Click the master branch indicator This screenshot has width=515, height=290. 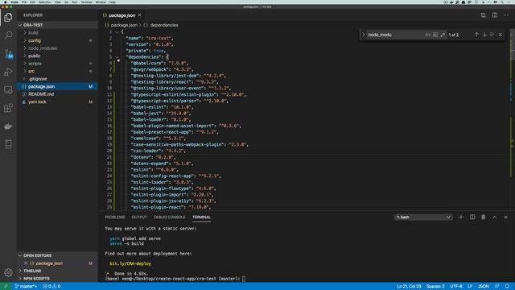[26, 287]
